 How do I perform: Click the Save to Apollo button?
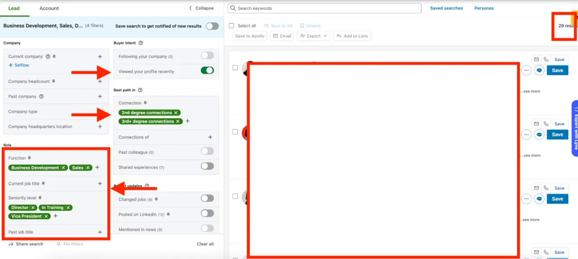point(250,36)
